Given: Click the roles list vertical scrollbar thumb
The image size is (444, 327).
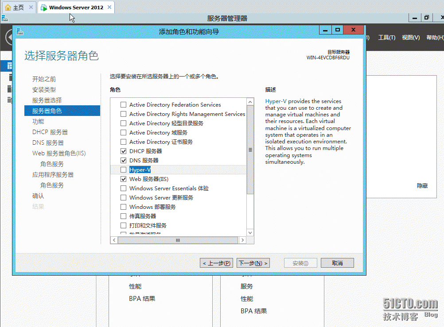Looking at the screenshot, I should tap(250, 150).
